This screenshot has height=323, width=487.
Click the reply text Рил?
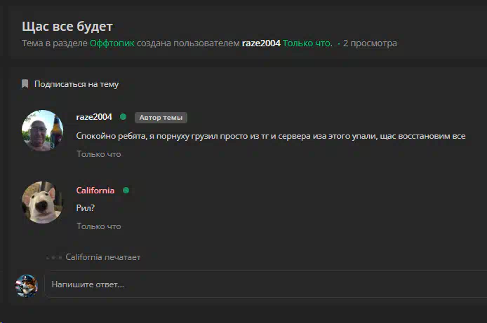click(86, 208)
